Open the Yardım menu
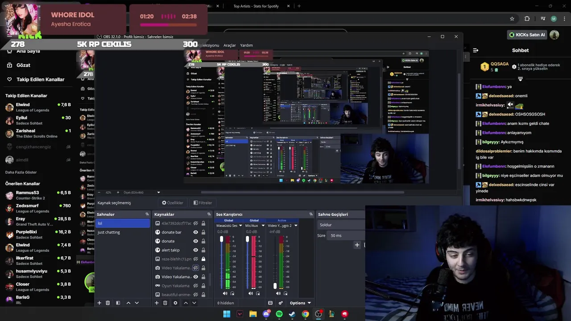Screen dimensions: 571x321 coord(247,45)
